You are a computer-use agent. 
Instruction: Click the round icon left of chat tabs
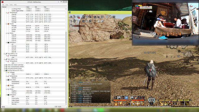point(70,80)
